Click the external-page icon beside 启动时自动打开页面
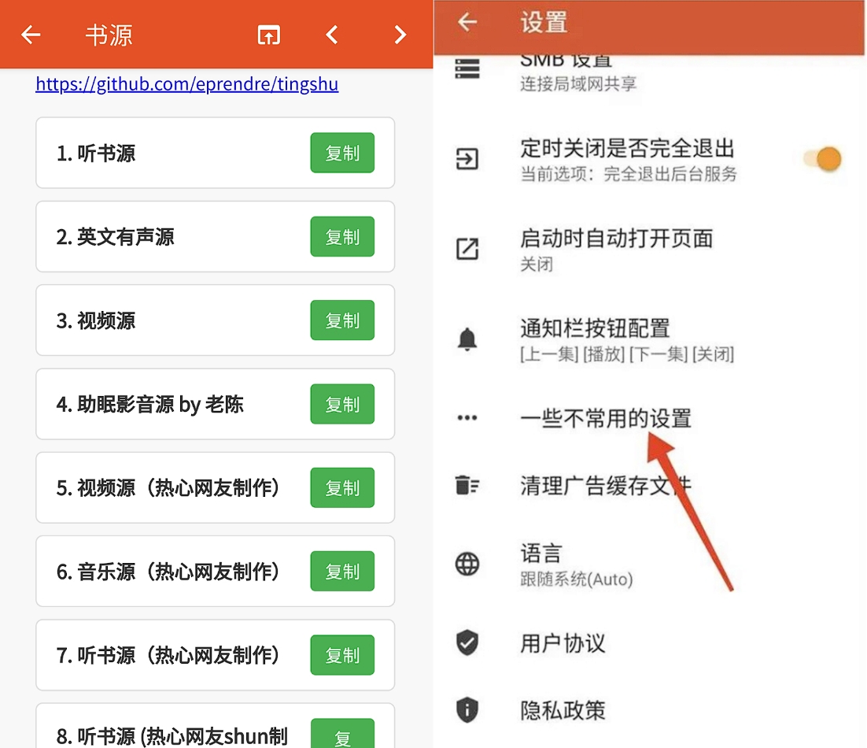Viewport: 867px width, 748px height. pyautogui.click(x=468, y=250)
